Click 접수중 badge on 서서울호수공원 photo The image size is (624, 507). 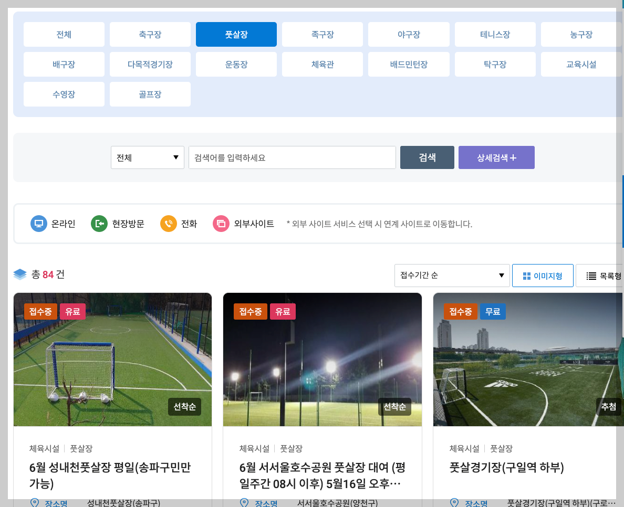tap(251, 311)
